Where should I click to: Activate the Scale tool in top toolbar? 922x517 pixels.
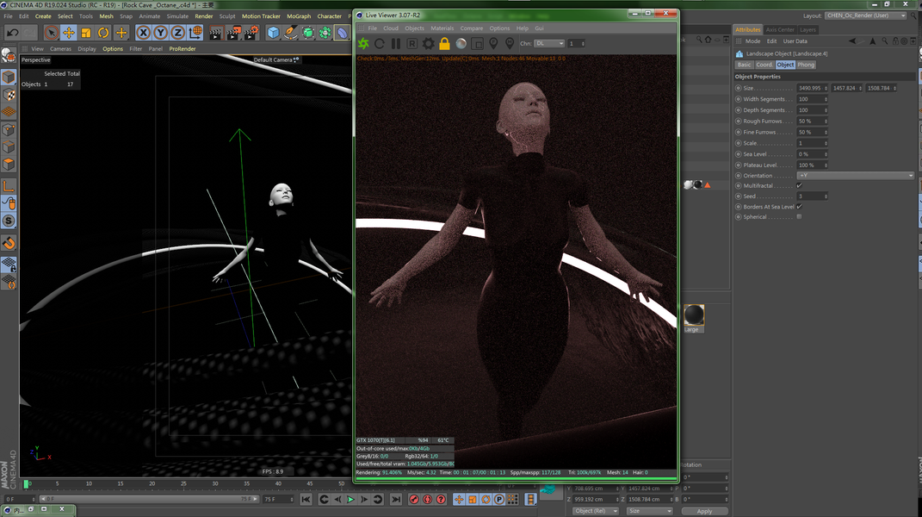[86, 33]
